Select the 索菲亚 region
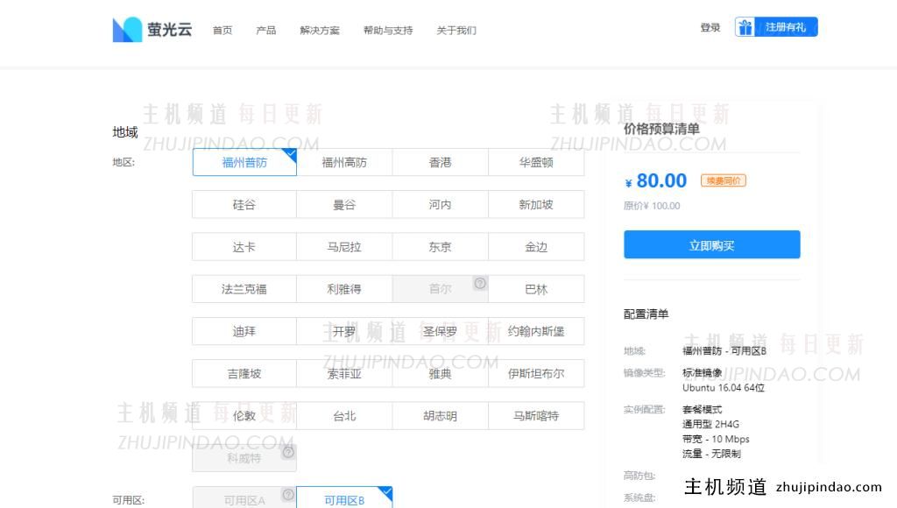 click(344, 374)
